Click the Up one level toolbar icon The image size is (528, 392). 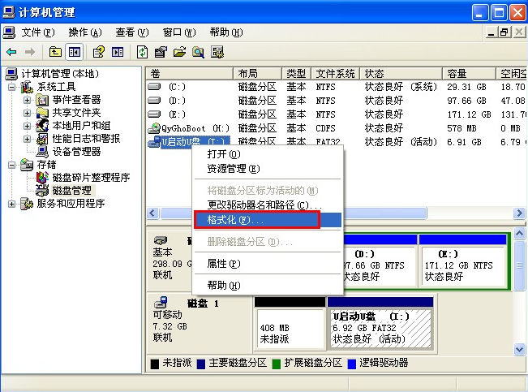pos(56,52)
